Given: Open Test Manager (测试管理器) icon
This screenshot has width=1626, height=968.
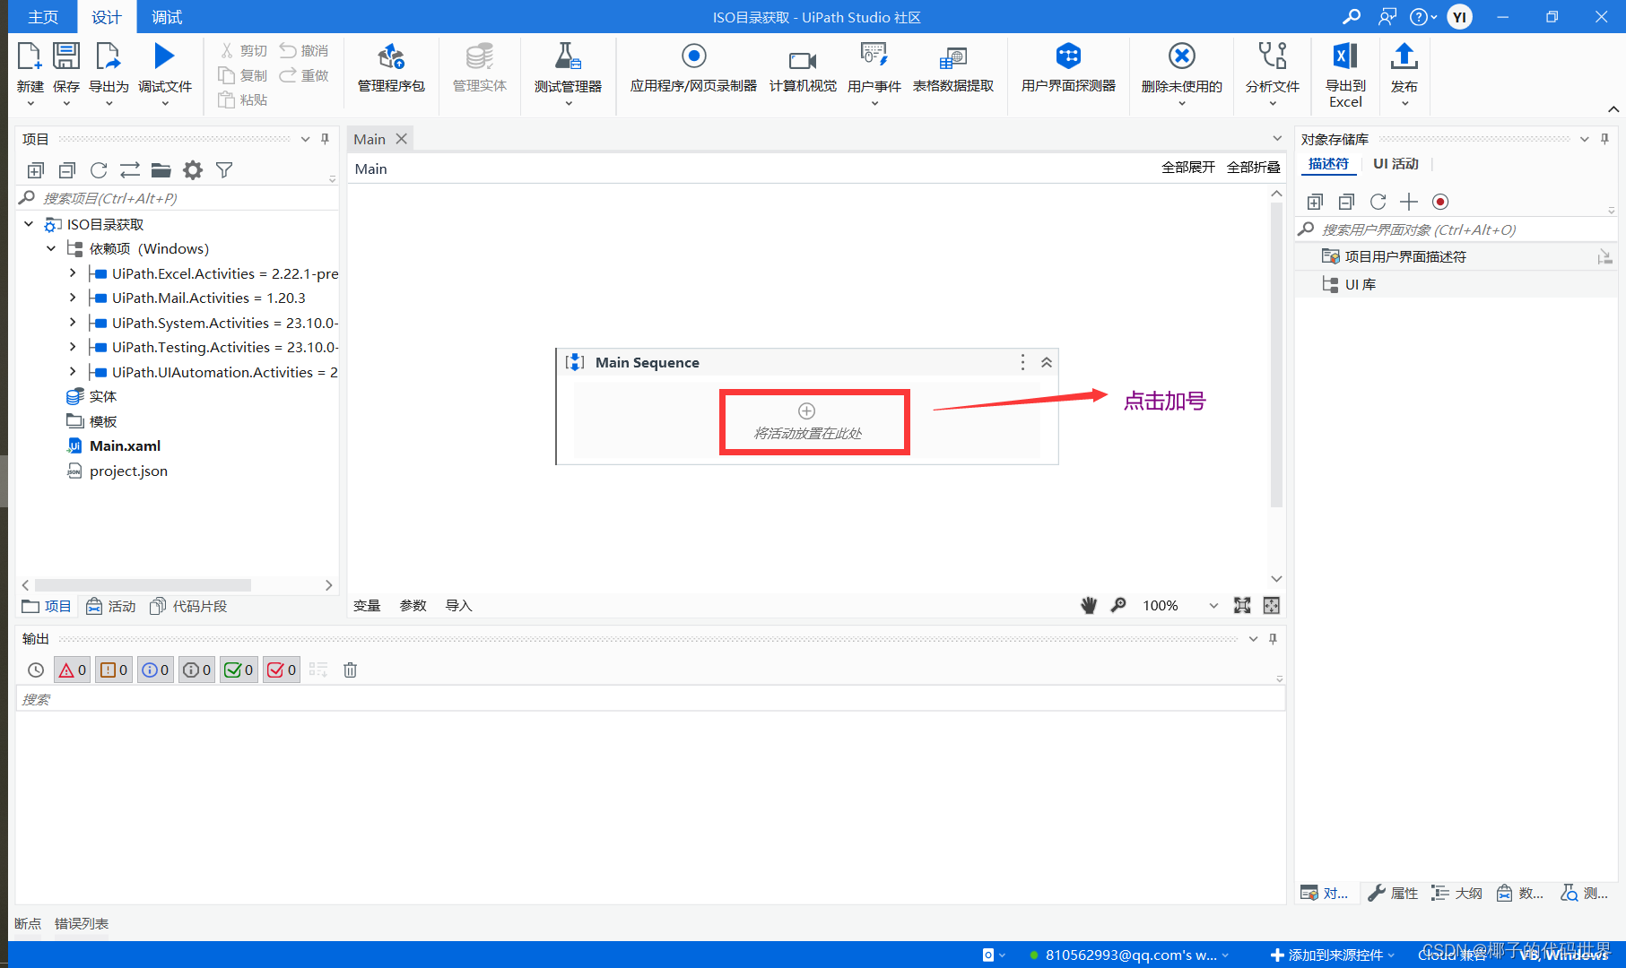Looking at the screenshot, I should [x=568, y=56].
